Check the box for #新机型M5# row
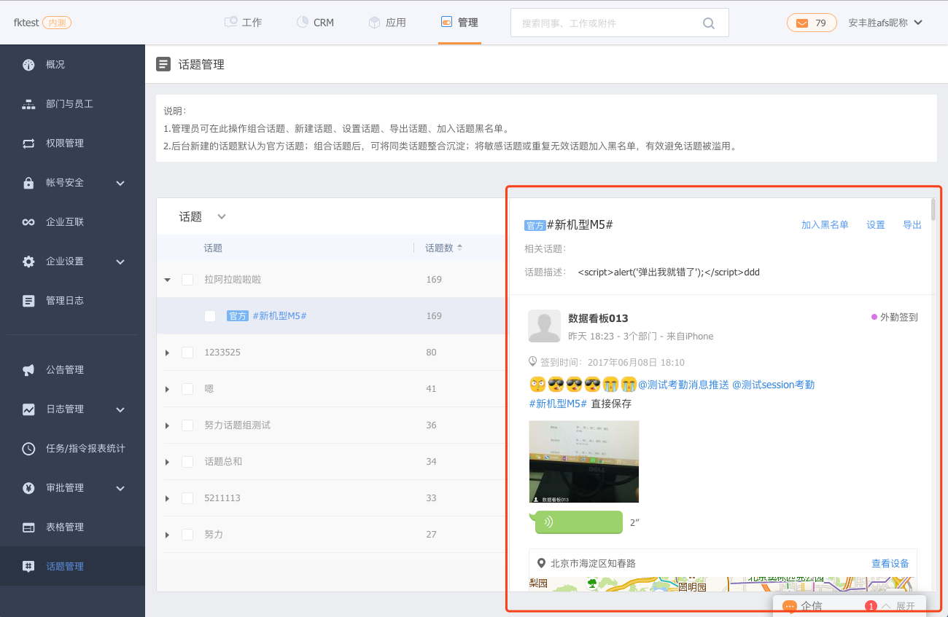Screen dimensions: 948x617 click(x=210, y=316)
